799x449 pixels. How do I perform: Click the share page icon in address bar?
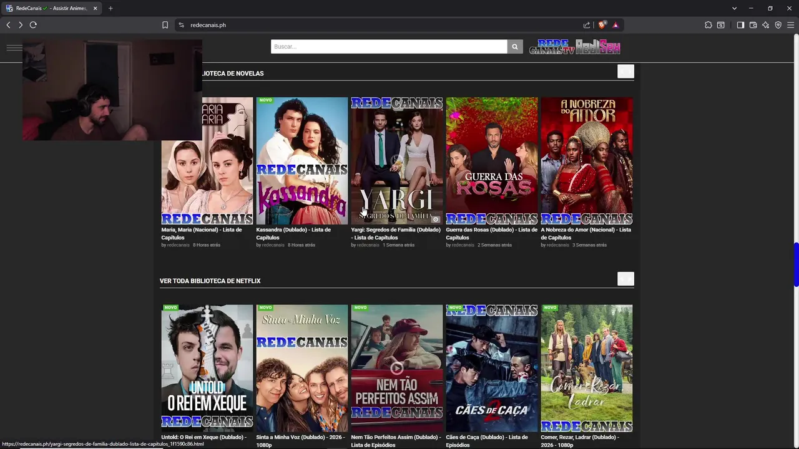[x=587, y=25]
